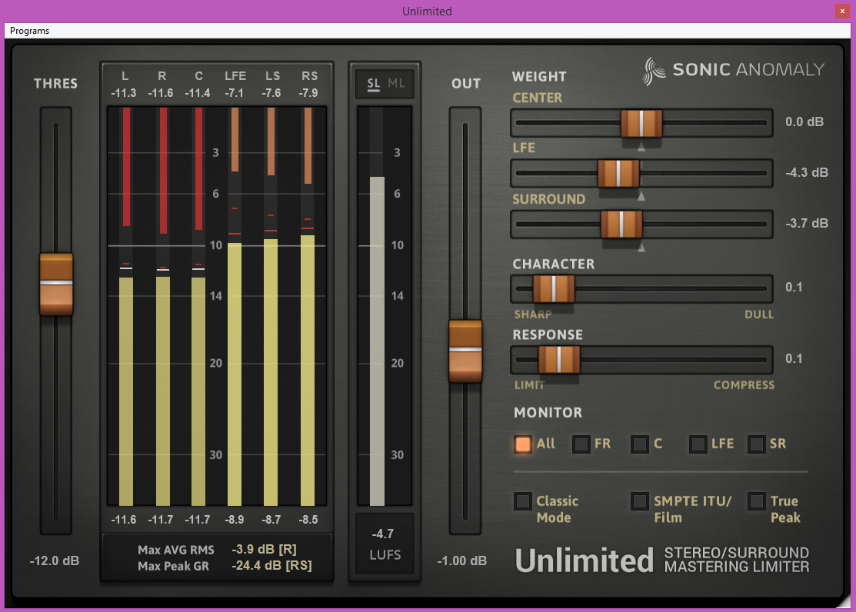This screenshot has height=612, width=856.
Task: Click the SURROUND slider default marker triangle
Action: 641,248
